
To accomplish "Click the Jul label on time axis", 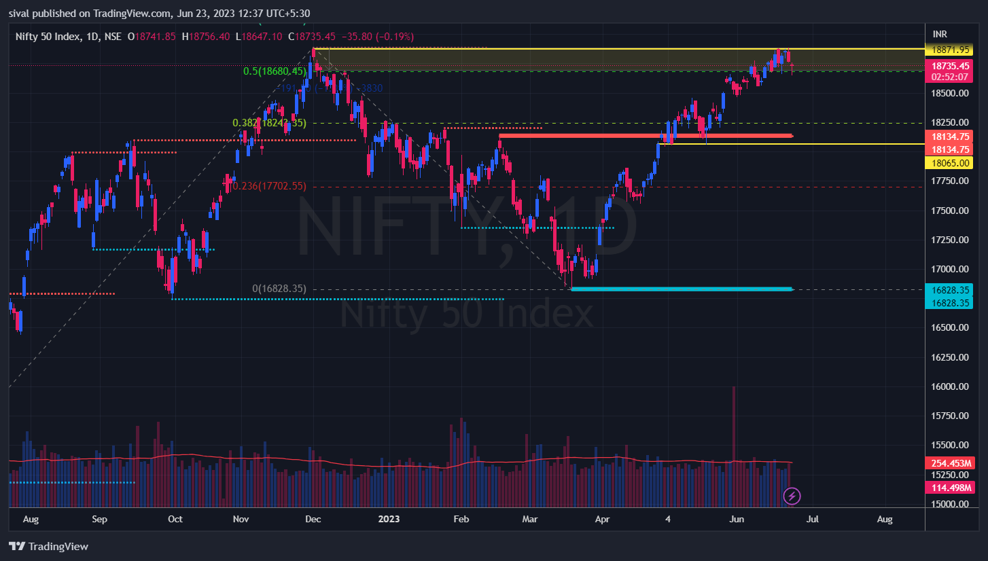I will (812, 520).
